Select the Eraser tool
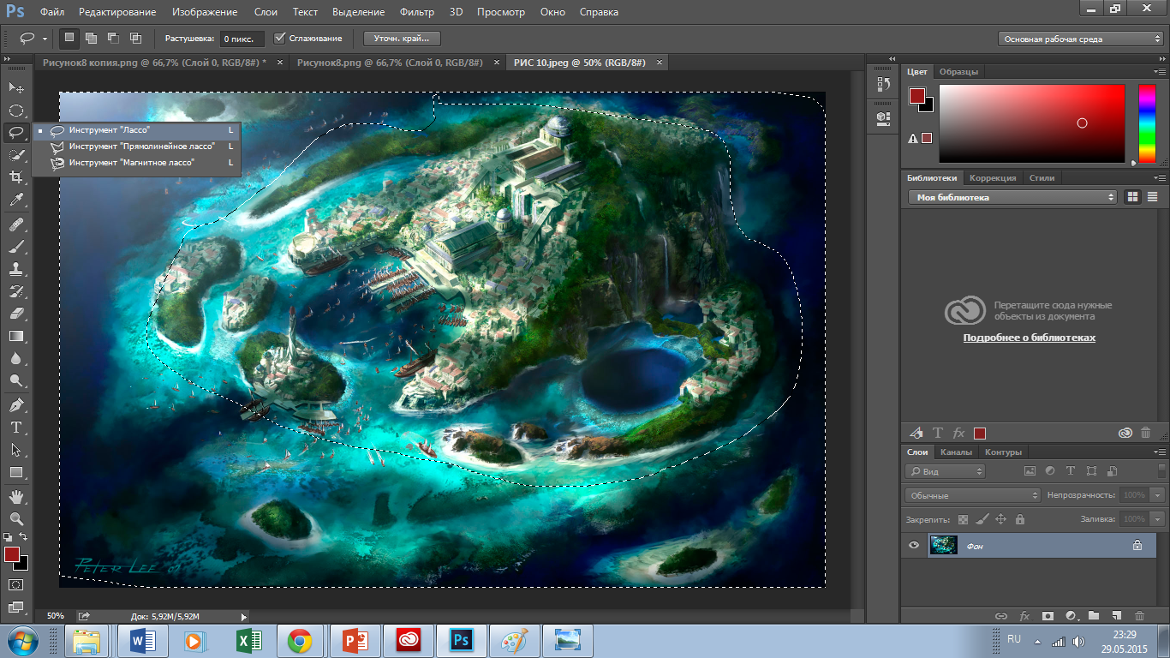The height and width of the screenshot is (658, 1170). pyautogui.click(x=15, y=314)
